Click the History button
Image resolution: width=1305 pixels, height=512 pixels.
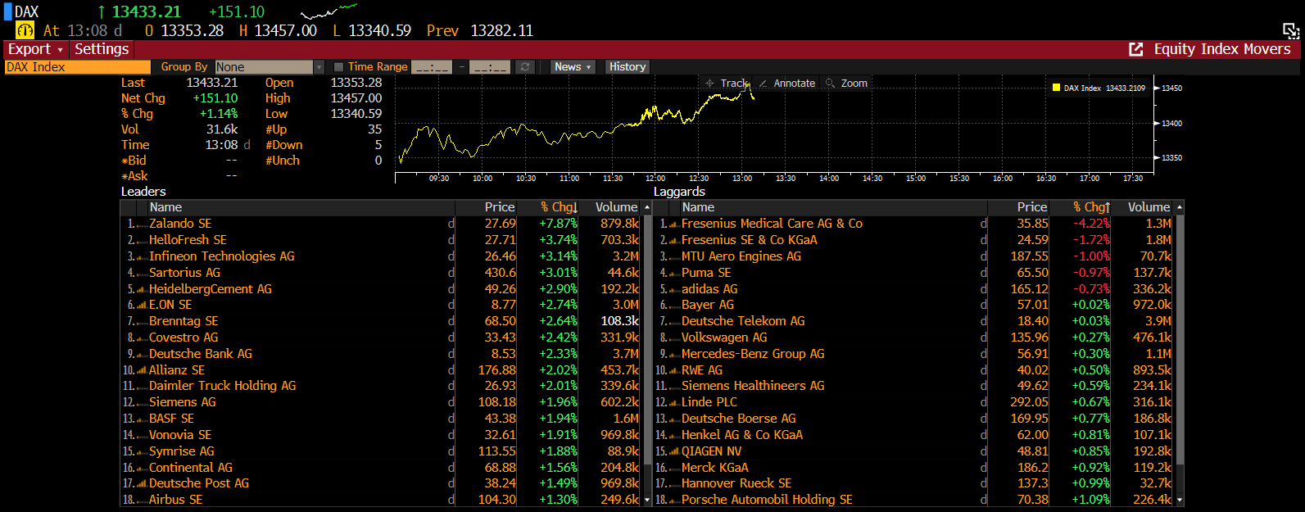[x=627, y=67]
